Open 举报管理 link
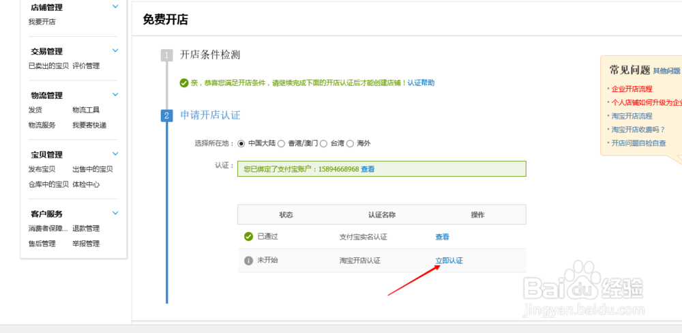Image resolution: width=682 pixels, height=333 pixels. point(86,244)
